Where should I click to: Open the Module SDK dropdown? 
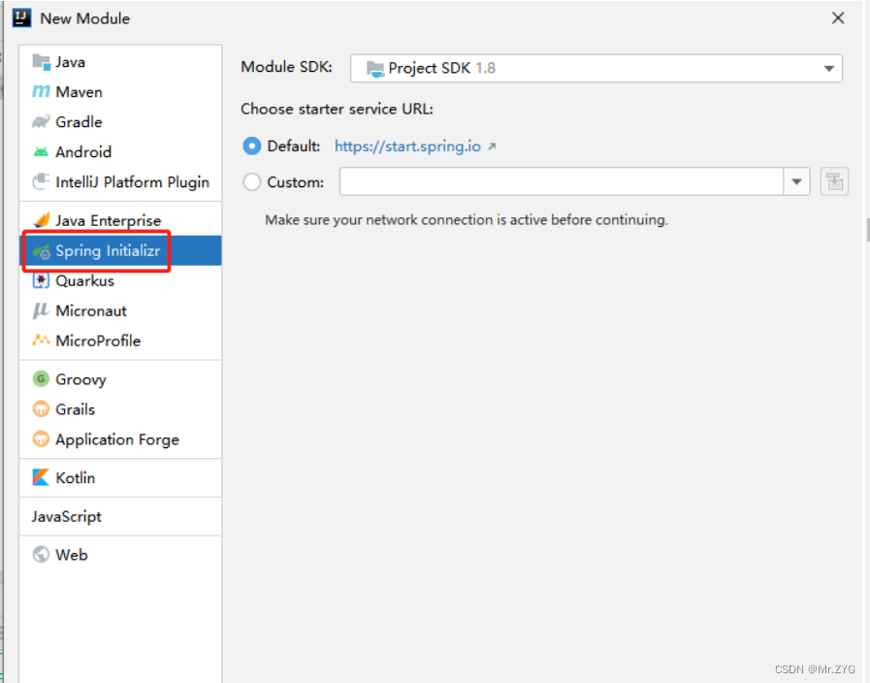click(x=596, y=68)
